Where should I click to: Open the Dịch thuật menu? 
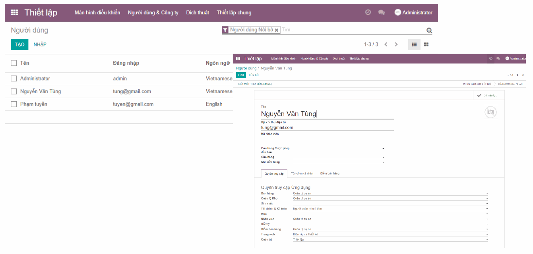pos(198,12)
